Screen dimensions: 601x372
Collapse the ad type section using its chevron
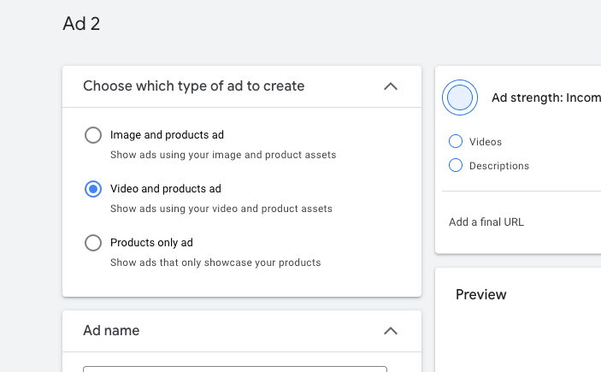click(x=391, y=86)
